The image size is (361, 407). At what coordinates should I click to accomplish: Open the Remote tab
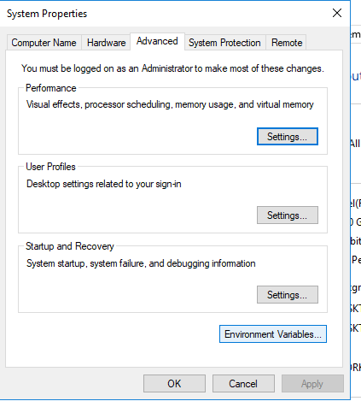(287, 43)
